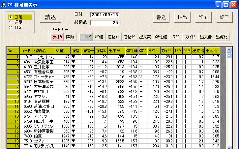Click the name cell モリテックス
This screenshot has width=239, height=149.
point(44,146)
